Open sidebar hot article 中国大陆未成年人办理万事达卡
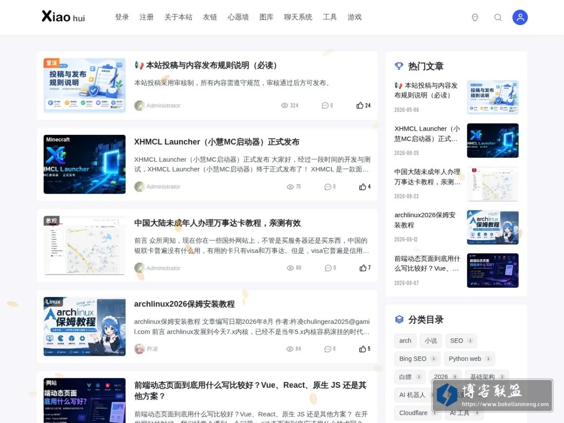Screen dimensions: 564x423 click(x=427, y=177)
